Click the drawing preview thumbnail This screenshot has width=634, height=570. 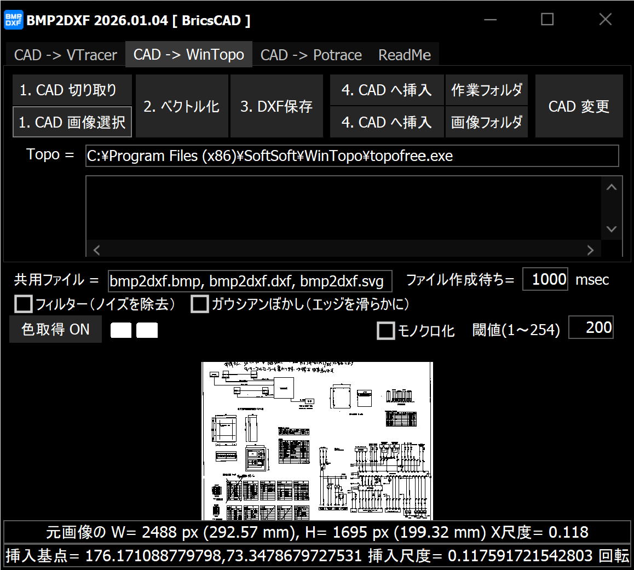tap(317, 440)
